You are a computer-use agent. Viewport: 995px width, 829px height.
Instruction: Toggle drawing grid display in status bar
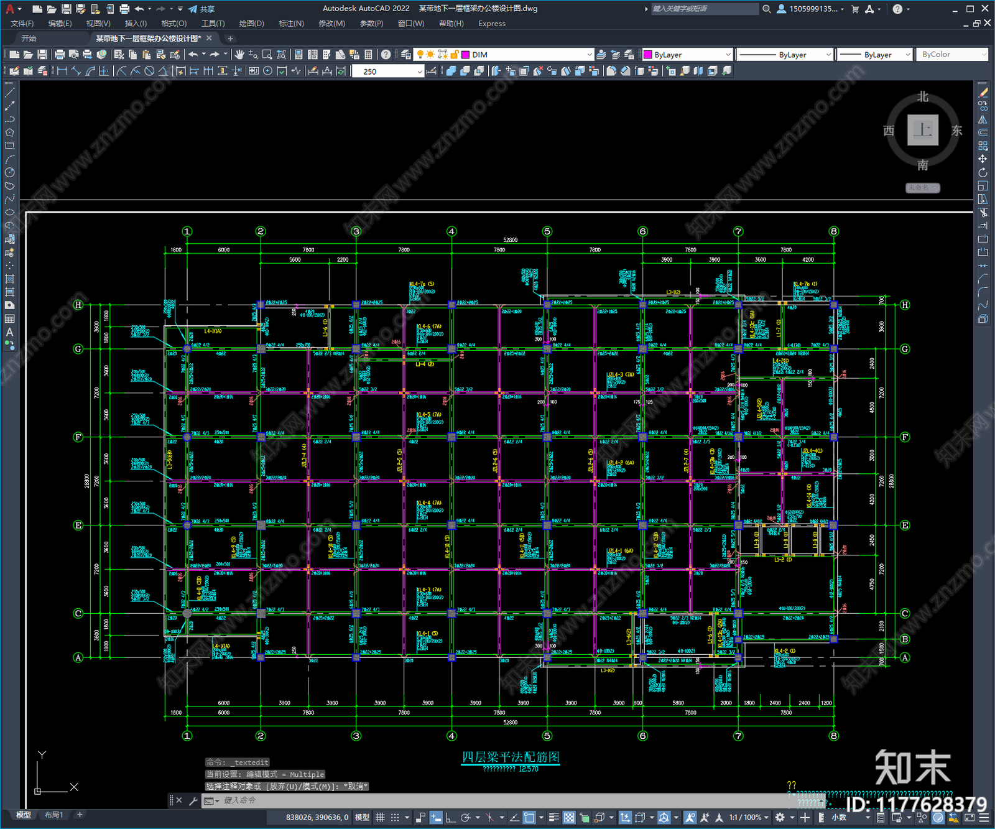coord(380,817)
